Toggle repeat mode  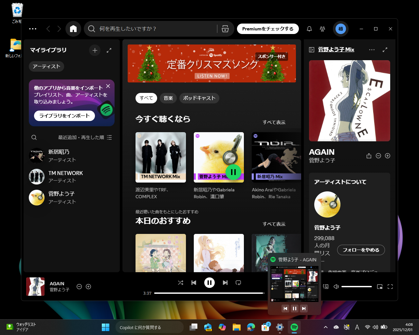[238, 283]
